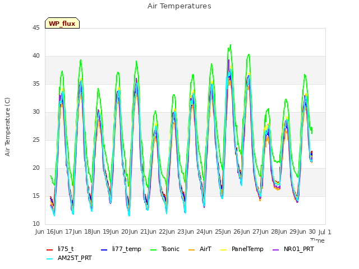
Task: Click the Air Temperatures chart title
Action: point(179,6)
